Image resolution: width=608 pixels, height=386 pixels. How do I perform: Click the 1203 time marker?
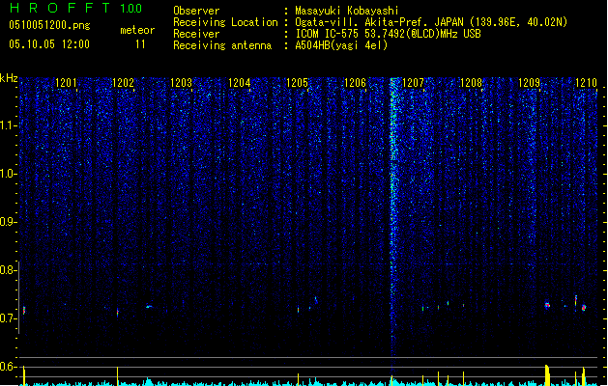click(x=181, y=83)
